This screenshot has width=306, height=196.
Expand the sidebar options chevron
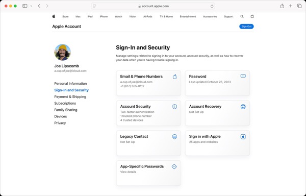pos(31,6)
